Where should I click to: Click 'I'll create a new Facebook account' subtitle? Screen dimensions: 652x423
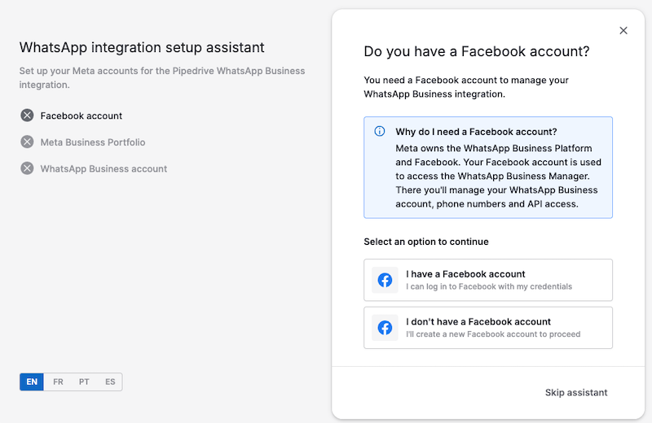(x=493, y=334)
